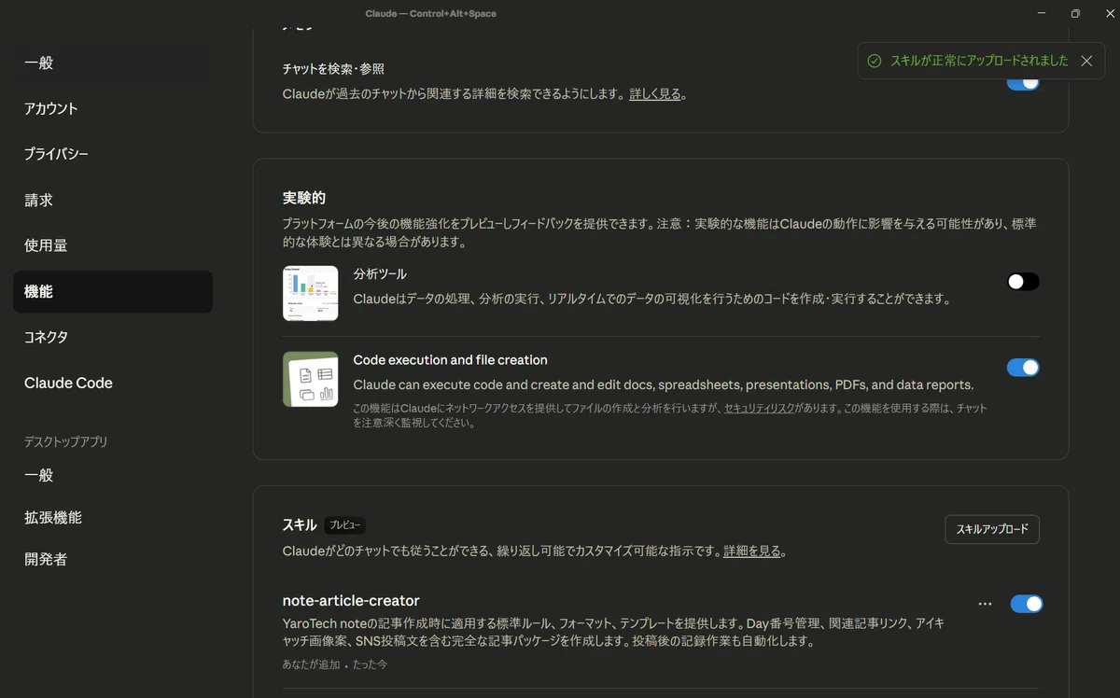Click the green success checkmark icon

tap(875, 61)
